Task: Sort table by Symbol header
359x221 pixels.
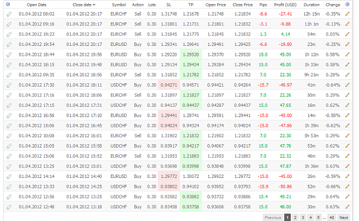Action: [x=119, y=5]
